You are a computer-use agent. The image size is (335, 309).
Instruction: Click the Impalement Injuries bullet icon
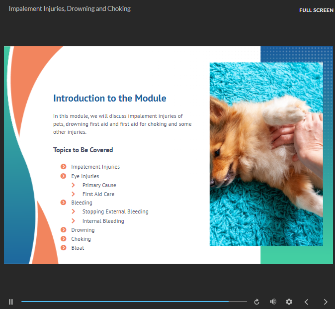63,167
